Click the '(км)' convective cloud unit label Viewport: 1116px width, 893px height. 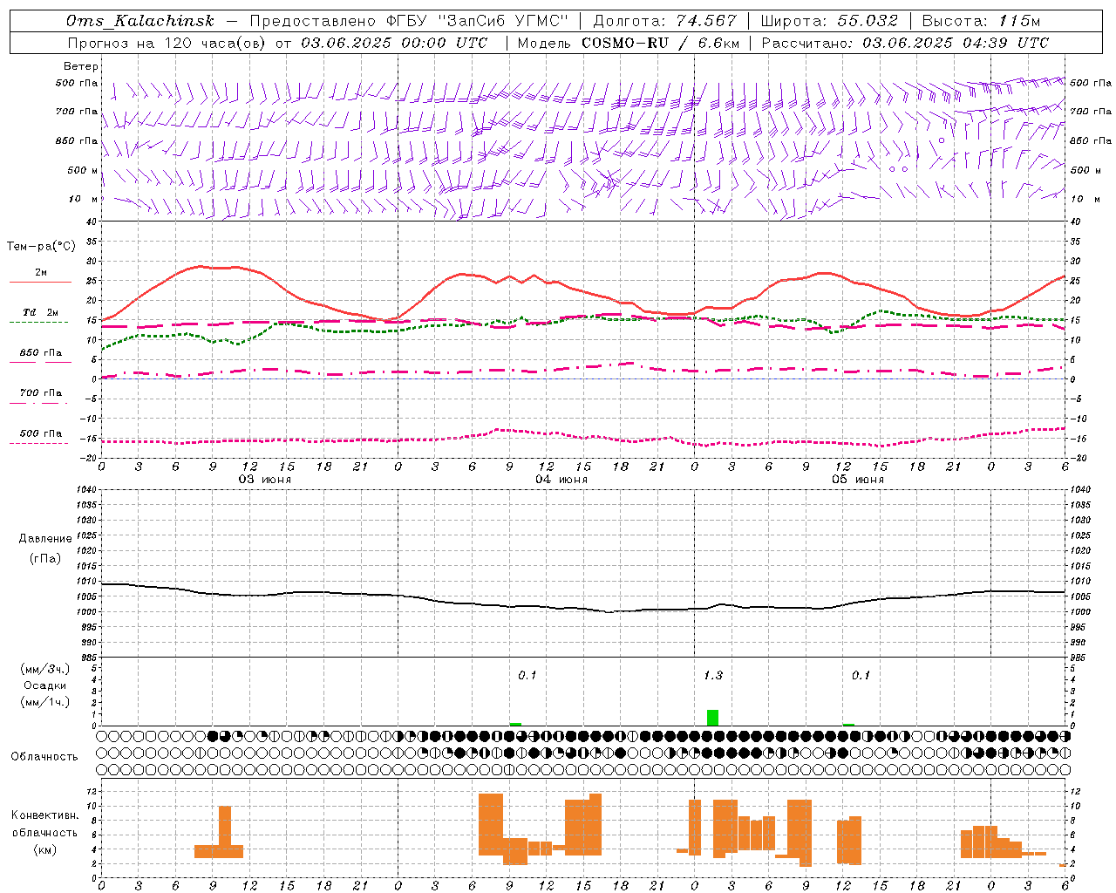[45, 849]
